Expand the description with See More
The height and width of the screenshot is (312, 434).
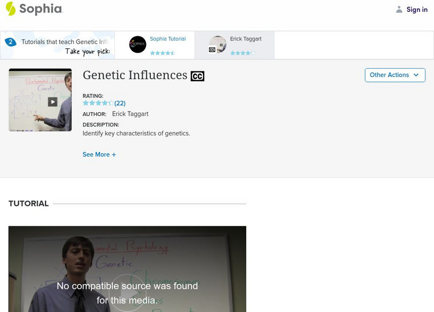(x=98, y=154)
